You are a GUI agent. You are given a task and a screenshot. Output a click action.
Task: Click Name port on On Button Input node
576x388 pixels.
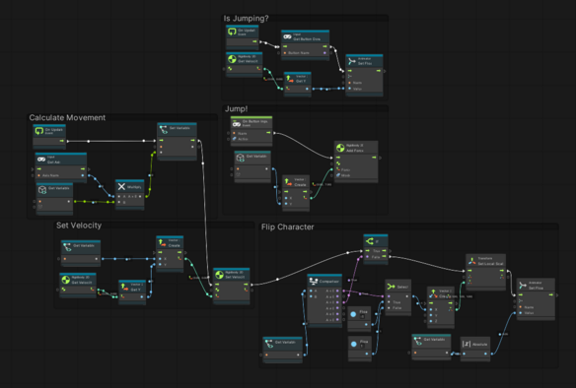pos(234,133)
